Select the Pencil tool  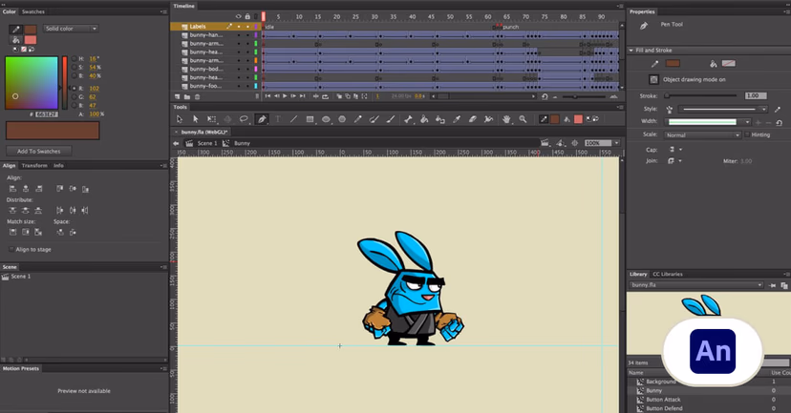tap(357, 119)
